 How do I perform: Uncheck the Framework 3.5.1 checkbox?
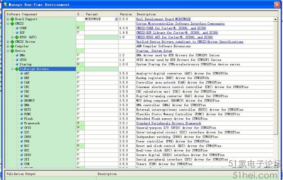[78, 123]
